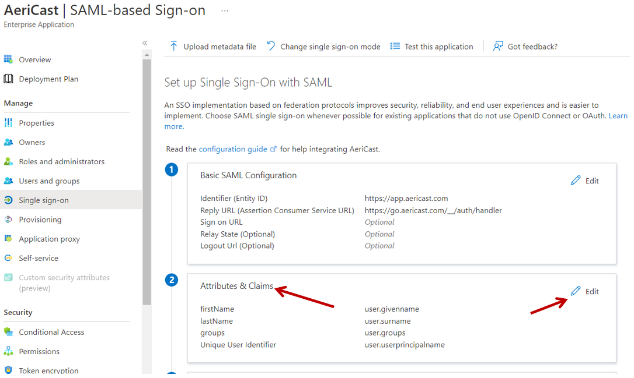Click the Sign on URL label

[221, 222]
